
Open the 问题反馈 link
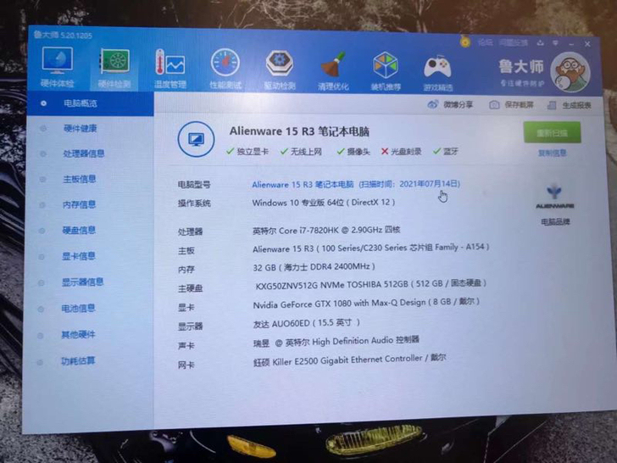514,42
